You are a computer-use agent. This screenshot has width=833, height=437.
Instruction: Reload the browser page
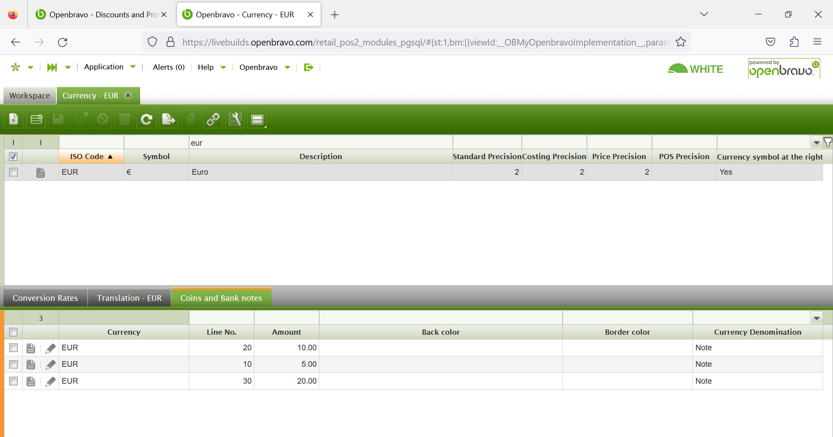[x=62, y=42]
